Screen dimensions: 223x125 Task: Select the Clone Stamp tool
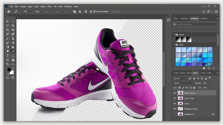(x=13, y=38)
